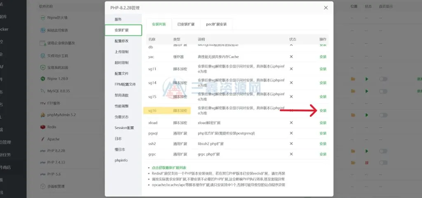The image size is (422, 198).
Task: Toggle homepage display for Nginx 1.28.0
Action: [383, 79]
